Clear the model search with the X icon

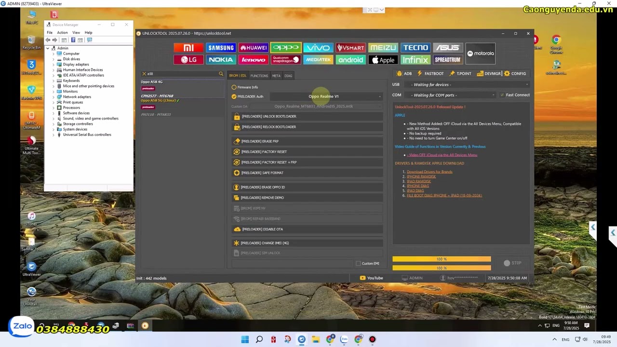point(144,74)
